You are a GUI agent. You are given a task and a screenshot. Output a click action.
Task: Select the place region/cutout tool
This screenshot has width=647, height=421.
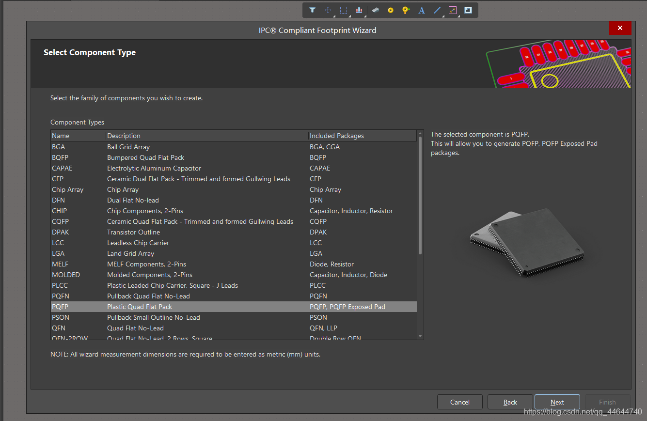click(468, 10)
